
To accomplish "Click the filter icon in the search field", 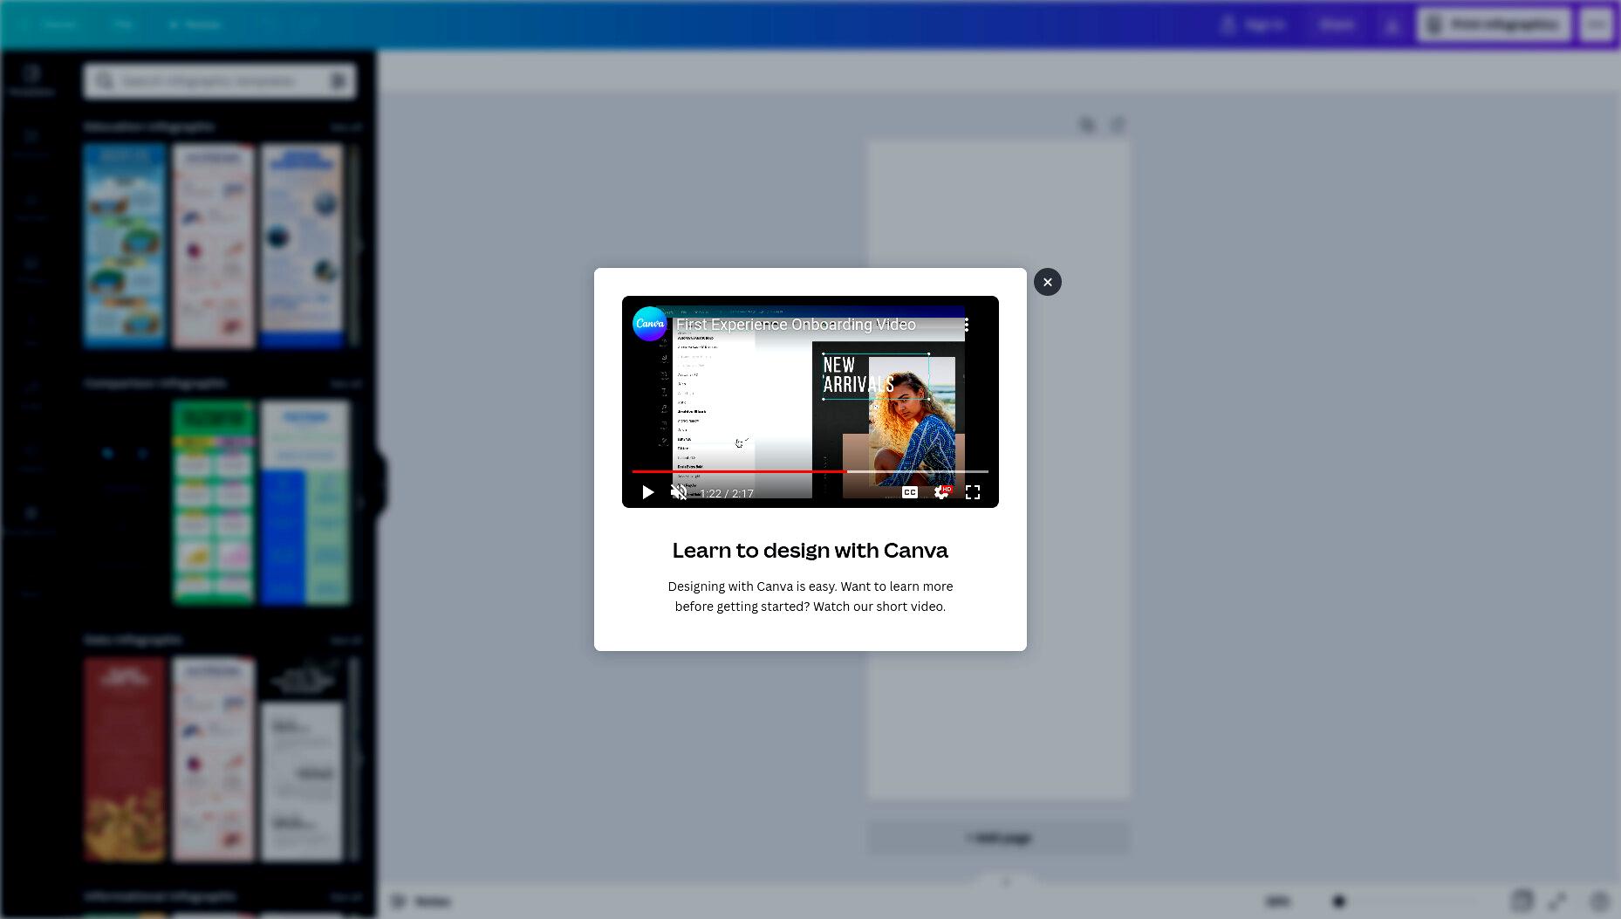I will [338, 81].
